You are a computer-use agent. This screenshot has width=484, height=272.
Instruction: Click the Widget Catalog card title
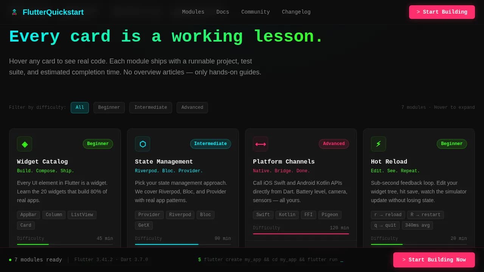tap(42, 162)
